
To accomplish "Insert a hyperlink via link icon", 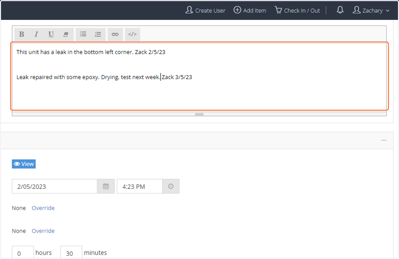I will pyautogui.click(x=115, y=34).
